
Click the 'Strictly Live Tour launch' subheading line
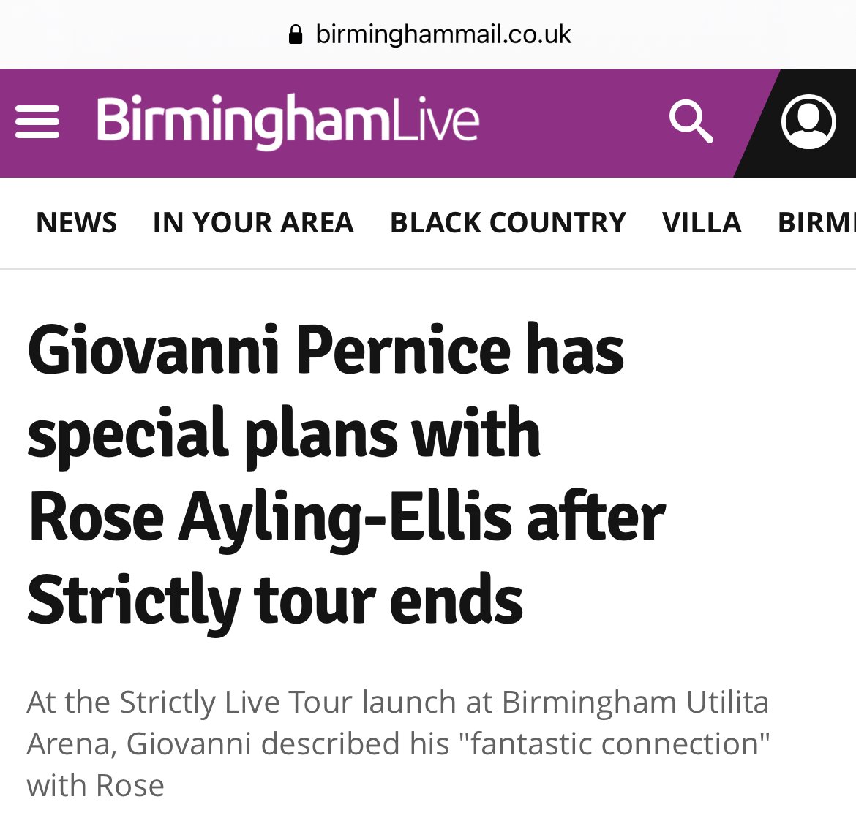click(399, 702)
